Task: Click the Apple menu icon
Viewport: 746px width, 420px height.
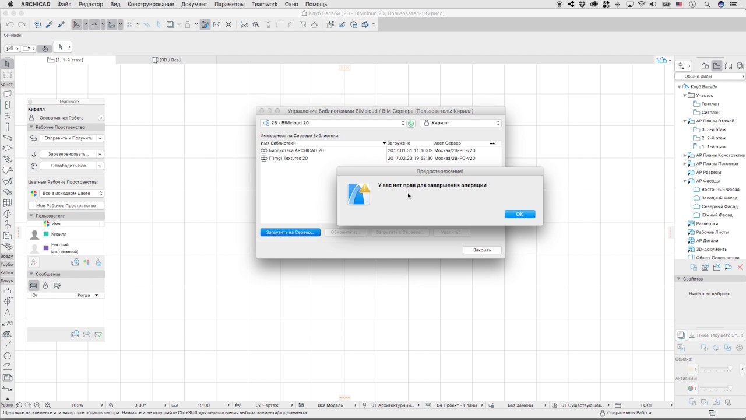Action: coord(10,4)
